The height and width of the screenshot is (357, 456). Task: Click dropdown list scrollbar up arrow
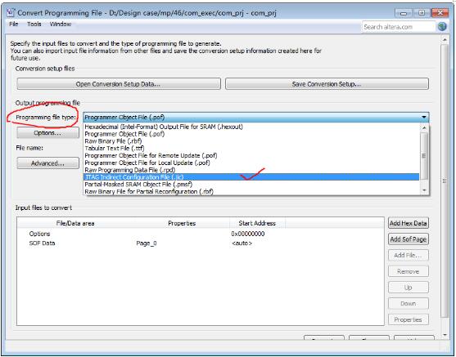tap(424, 127)
